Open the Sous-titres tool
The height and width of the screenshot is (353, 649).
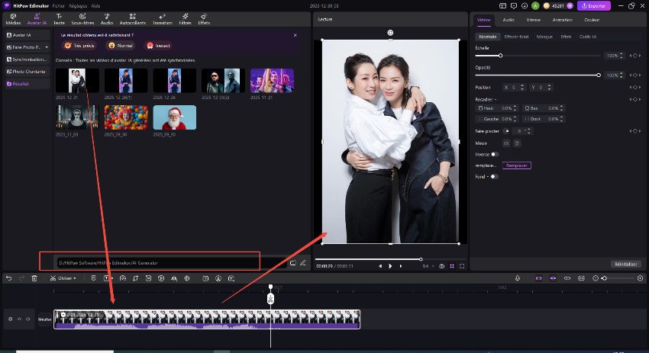(x=83, y=18)
